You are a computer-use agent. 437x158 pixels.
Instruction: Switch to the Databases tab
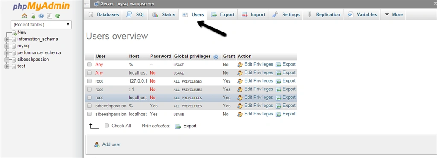coord(104,15)
